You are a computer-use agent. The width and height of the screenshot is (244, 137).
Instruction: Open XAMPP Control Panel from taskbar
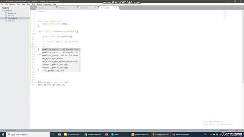[140, 134]
